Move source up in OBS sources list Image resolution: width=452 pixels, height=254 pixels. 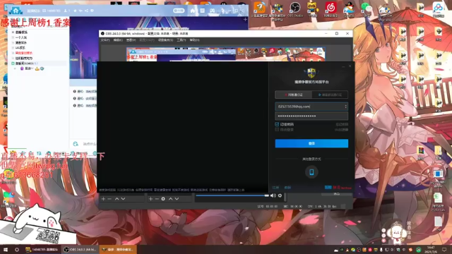coord(170,199)
